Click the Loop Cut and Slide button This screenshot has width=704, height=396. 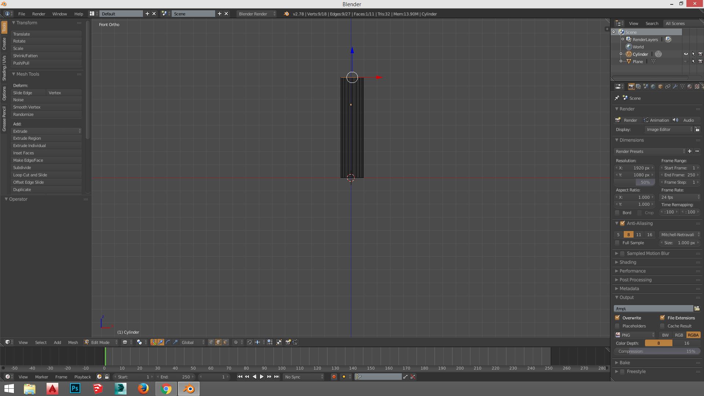tap(46, 175)
